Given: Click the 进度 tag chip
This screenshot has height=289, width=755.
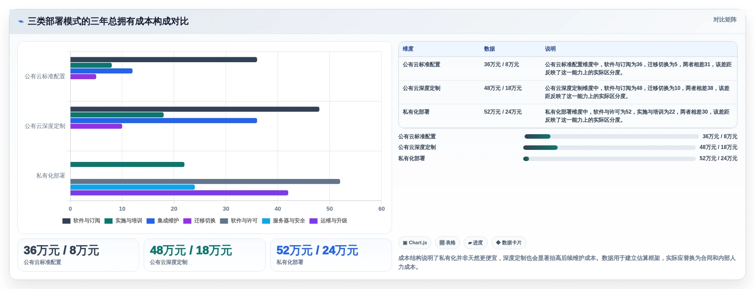Looking at the screenshot, I should point(475,243).
